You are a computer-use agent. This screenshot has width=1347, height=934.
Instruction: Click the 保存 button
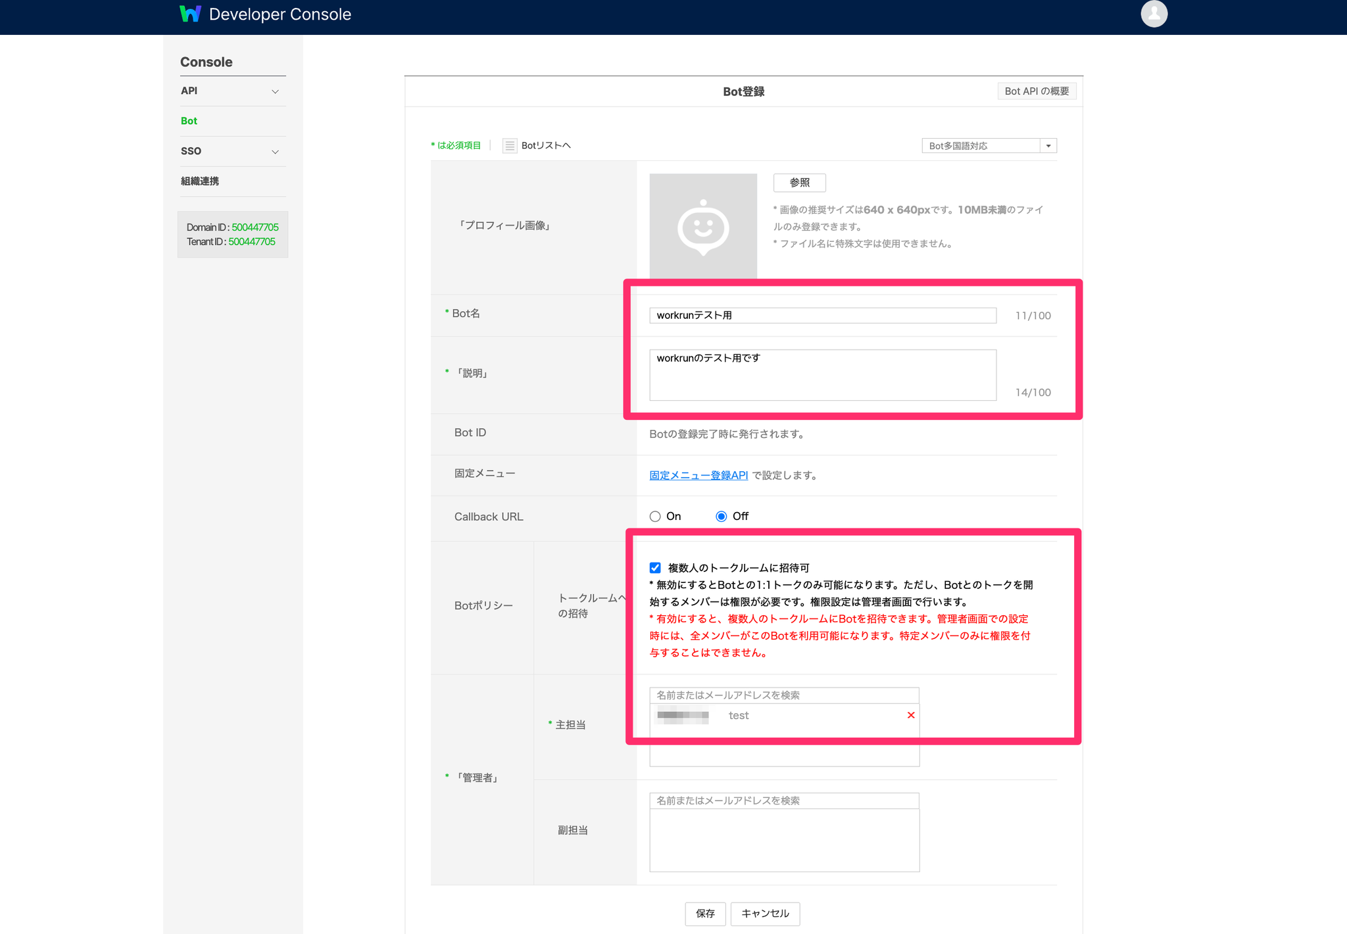(x=705, y=914)
